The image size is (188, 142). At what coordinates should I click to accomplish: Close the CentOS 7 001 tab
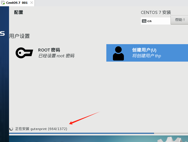click(x=32, y=3)
